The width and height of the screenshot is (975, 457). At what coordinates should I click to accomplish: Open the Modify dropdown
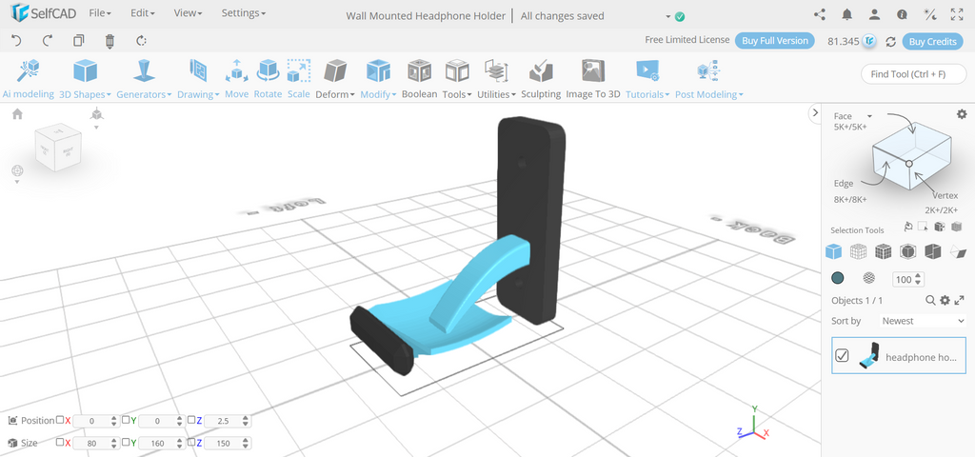pyautogui.click(x=379, y=79)
